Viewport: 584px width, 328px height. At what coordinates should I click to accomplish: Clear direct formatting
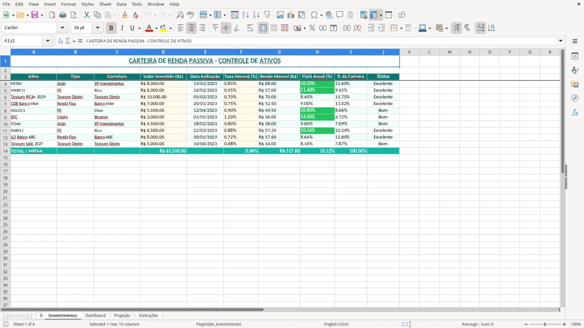pyautogui.click(x=135, y=15)
